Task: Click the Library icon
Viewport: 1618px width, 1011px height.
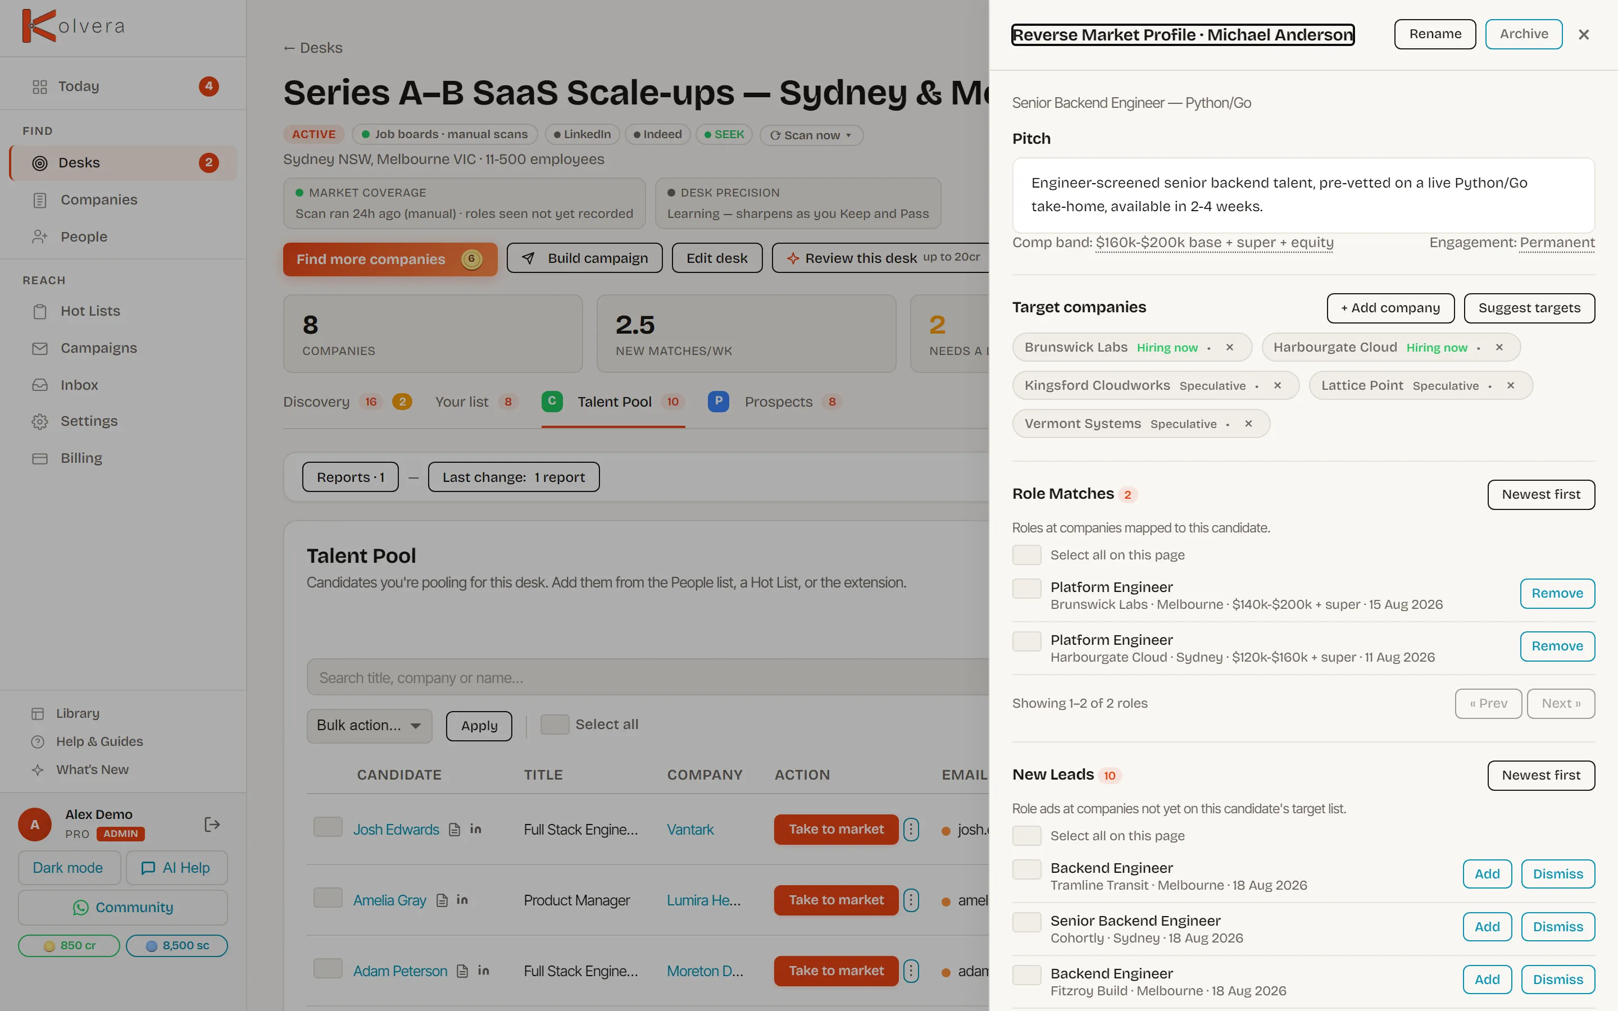Action: tap(38, 713)
